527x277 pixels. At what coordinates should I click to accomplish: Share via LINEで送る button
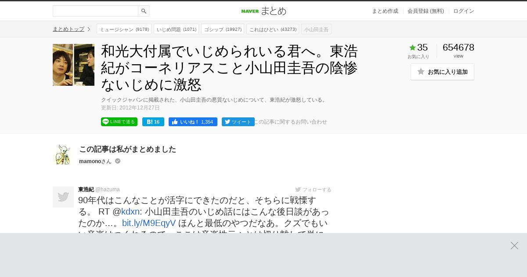pyautogui.click(x=119, y=122)
